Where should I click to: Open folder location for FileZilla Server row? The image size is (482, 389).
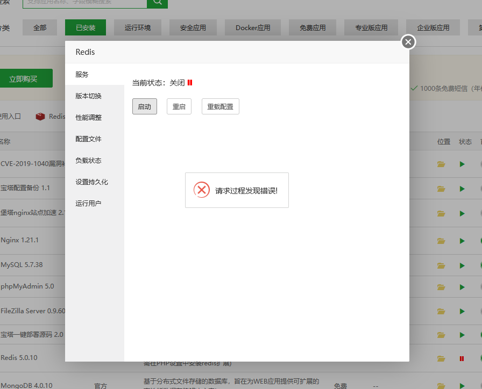pyautogui.click(x=441, y=311)
